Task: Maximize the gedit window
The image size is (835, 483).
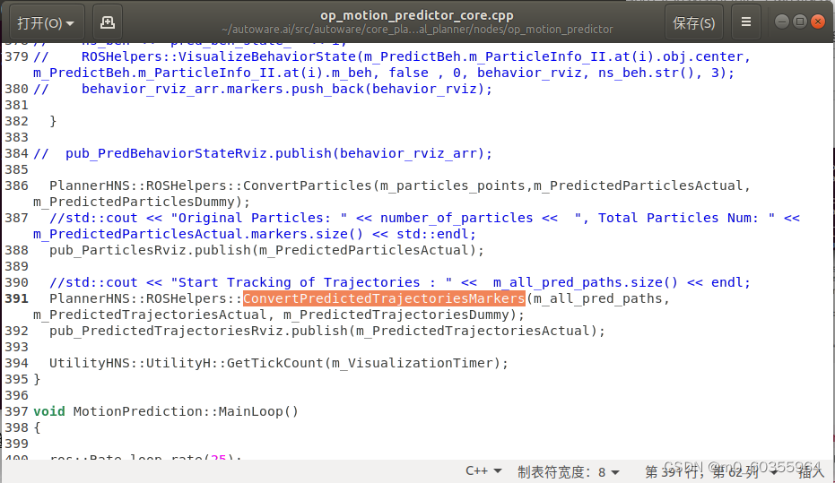Action: pyautogui.click(x=800, y=22)
